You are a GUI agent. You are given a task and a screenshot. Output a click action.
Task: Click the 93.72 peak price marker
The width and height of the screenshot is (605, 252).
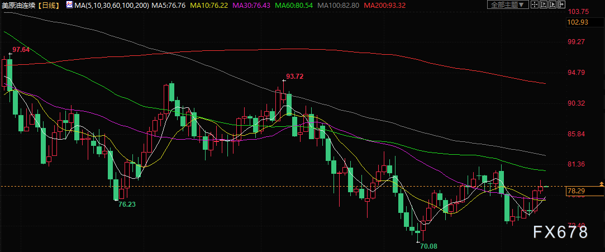pyautogui.click(x=294, y=76)
